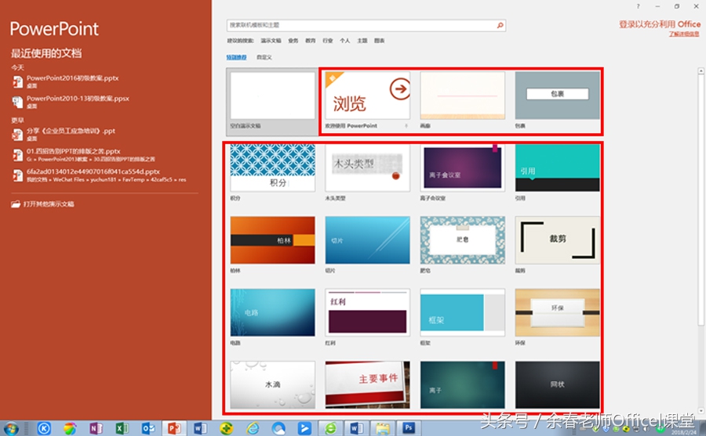Choose the 主要事件 template

[x=367, y=385]
